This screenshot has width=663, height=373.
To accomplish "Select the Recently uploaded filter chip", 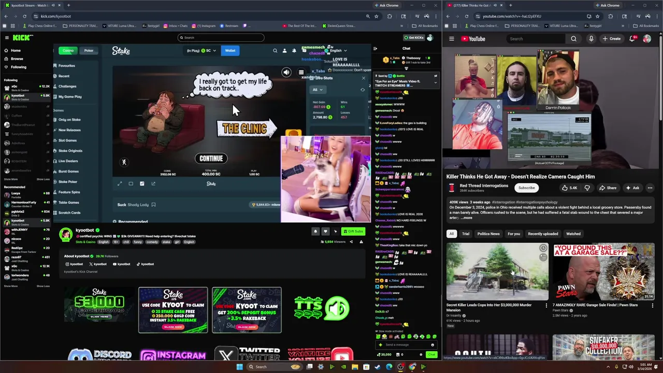I will 543,234.
